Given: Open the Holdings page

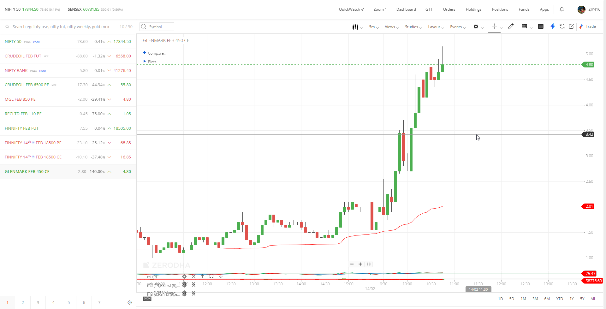Looking at the screenshot, I should [474, 9].
